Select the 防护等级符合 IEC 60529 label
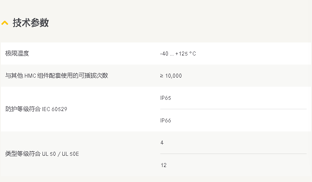The height and width of the screenshot is (182, 312). click(36, 109)
